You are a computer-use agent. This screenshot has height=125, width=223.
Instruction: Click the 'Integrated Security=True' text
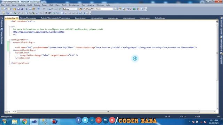click(x=153, y=48)
